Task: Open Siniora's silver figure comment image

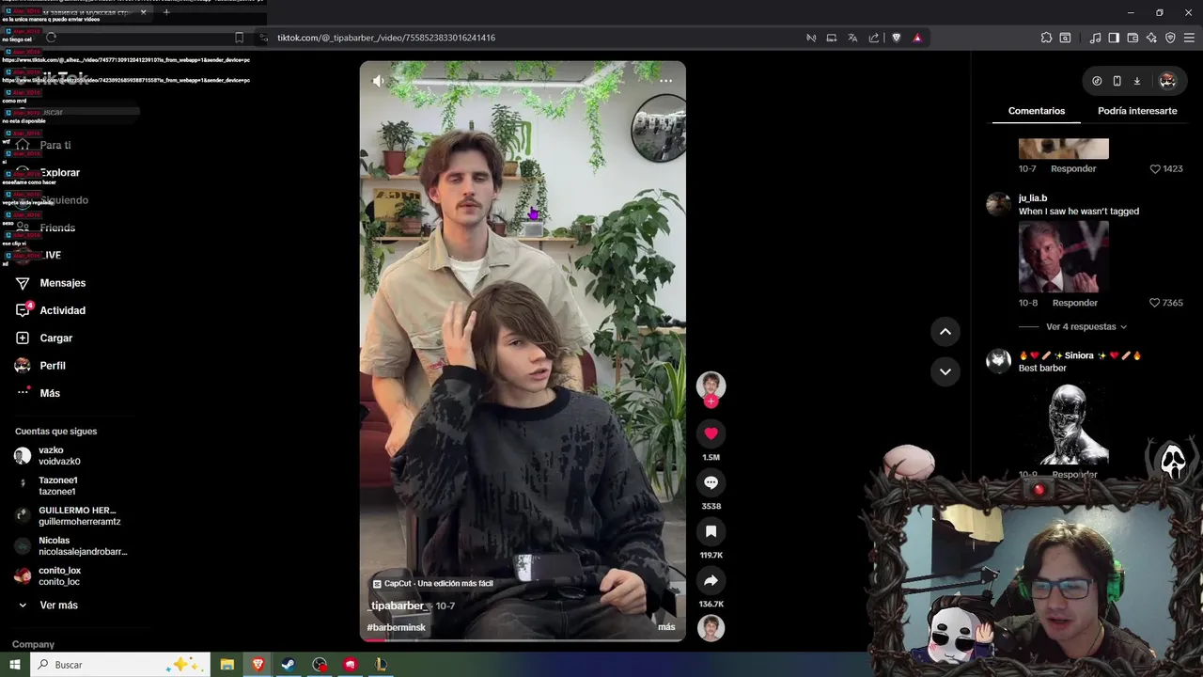Action: pos(1064,423)
